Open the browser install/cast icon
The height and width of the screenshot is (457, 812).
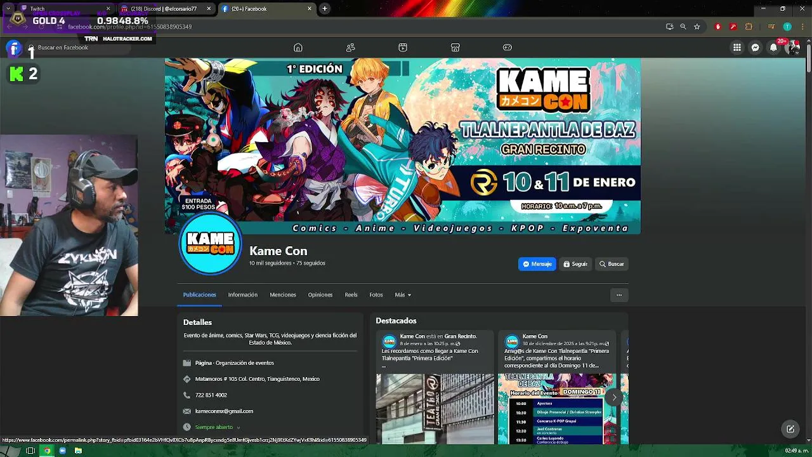[669, 27]
